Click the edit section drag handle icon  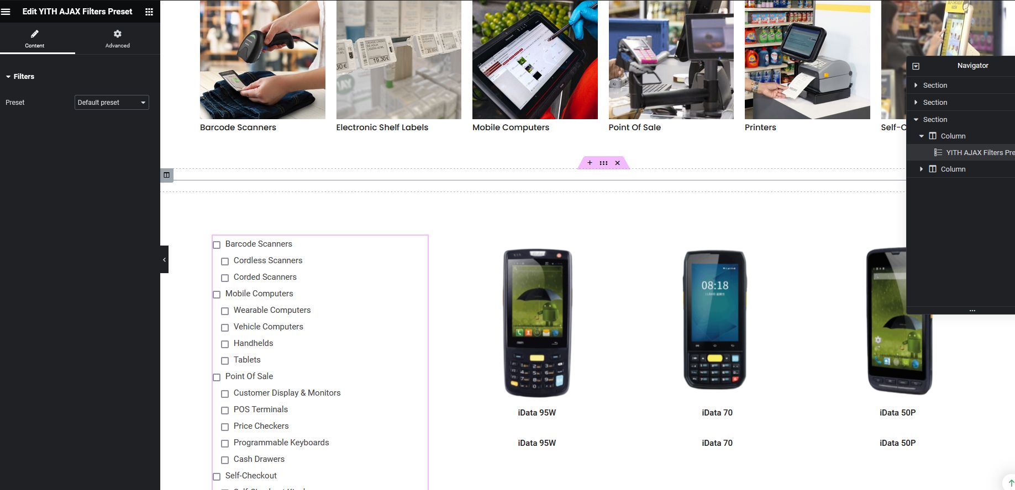pos(603,163)
